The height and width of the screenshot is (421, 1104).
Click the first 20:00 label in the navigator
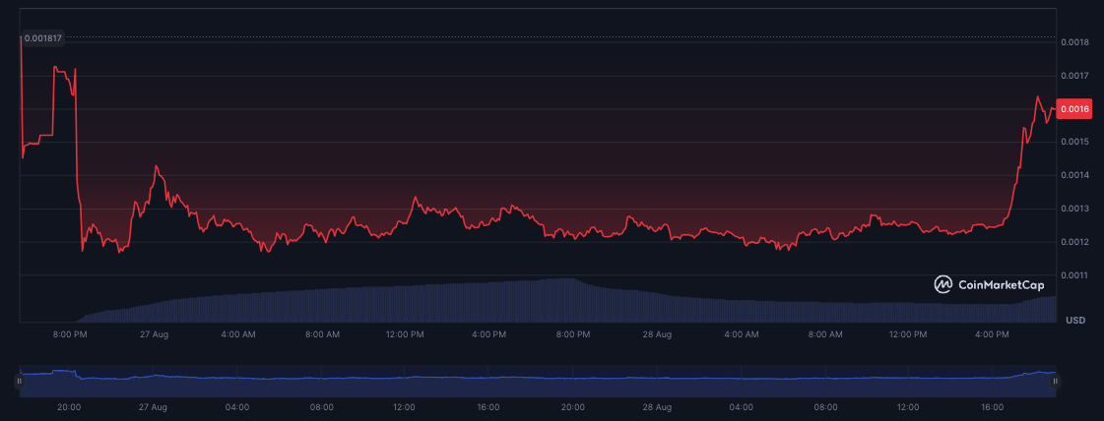tap(70, 406)
